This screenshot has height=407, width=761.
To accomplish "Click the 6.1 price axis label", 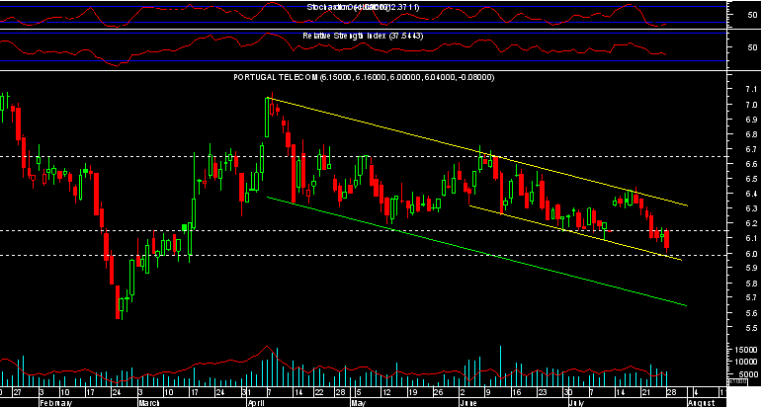I will 750,238.
